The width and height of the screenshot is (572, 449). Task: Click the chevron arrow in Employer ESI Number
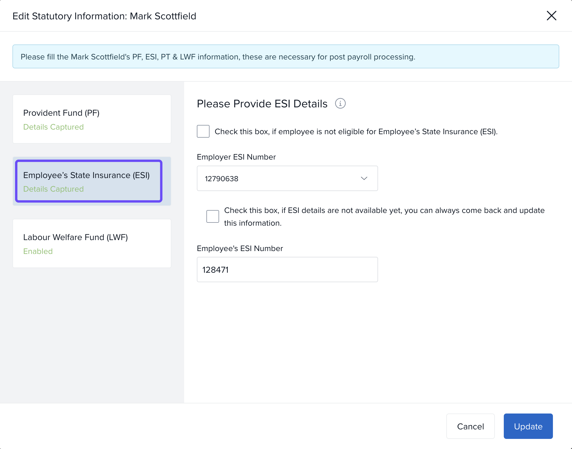[364, 178]
